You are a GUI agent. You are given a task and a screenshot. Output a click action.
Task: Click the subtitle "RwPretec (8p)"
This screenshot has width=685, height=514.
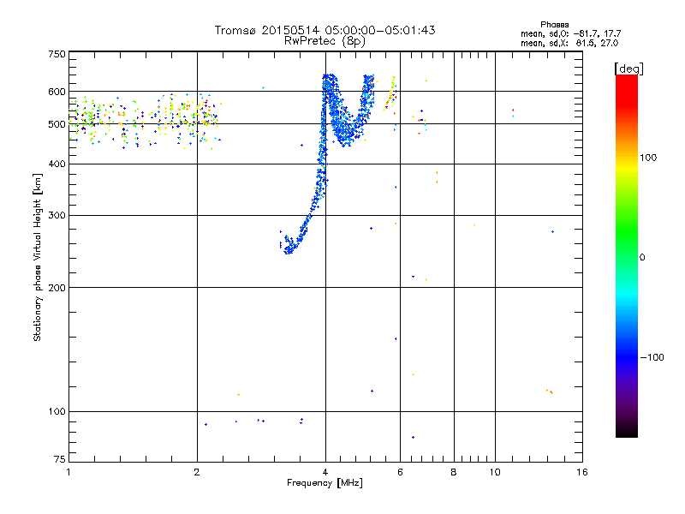pyautogui.click(x=325, y=41)
